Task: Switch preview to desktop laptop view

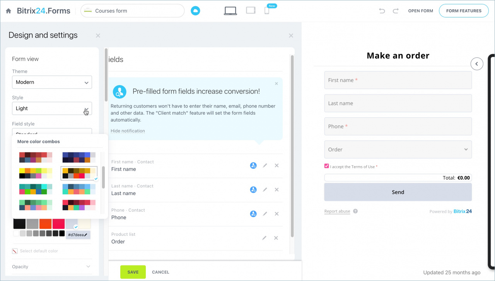Action: pyautogui.click(x=230, y=11)
